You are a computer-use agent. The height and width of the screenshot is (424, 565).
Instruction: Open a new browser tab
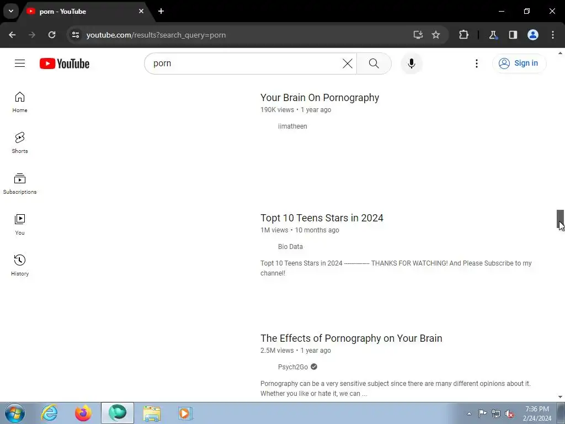tap(161, 11)
